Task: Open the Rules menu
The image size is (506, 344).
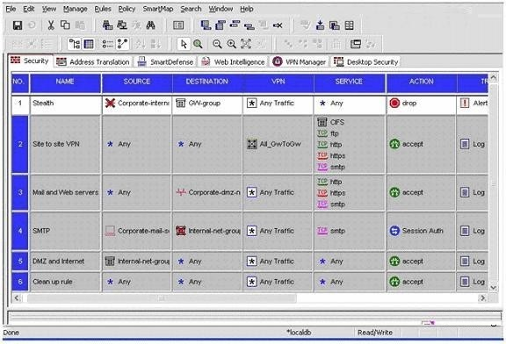Action: [103, 9]
